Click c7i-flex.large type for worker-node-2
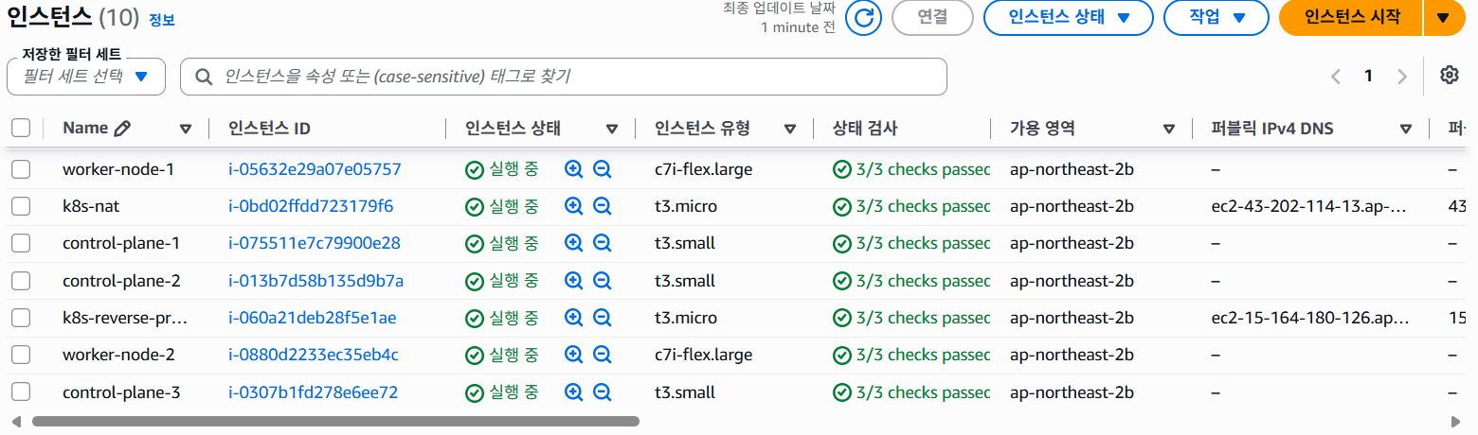Screen dimensions: 1478x435 point(704,355)
